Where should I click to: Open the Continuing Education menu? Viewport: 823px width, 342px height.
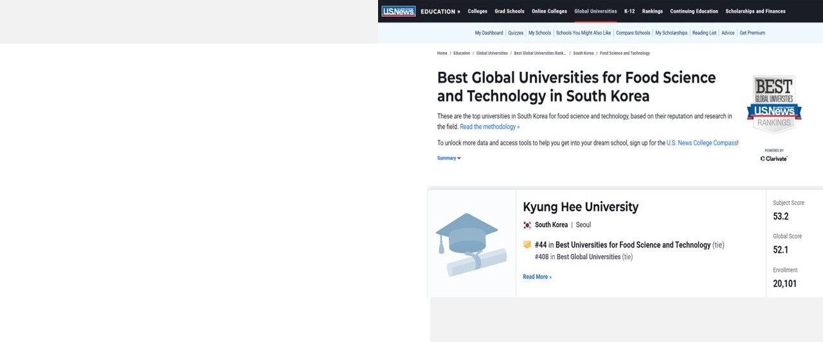pos(694,12)
